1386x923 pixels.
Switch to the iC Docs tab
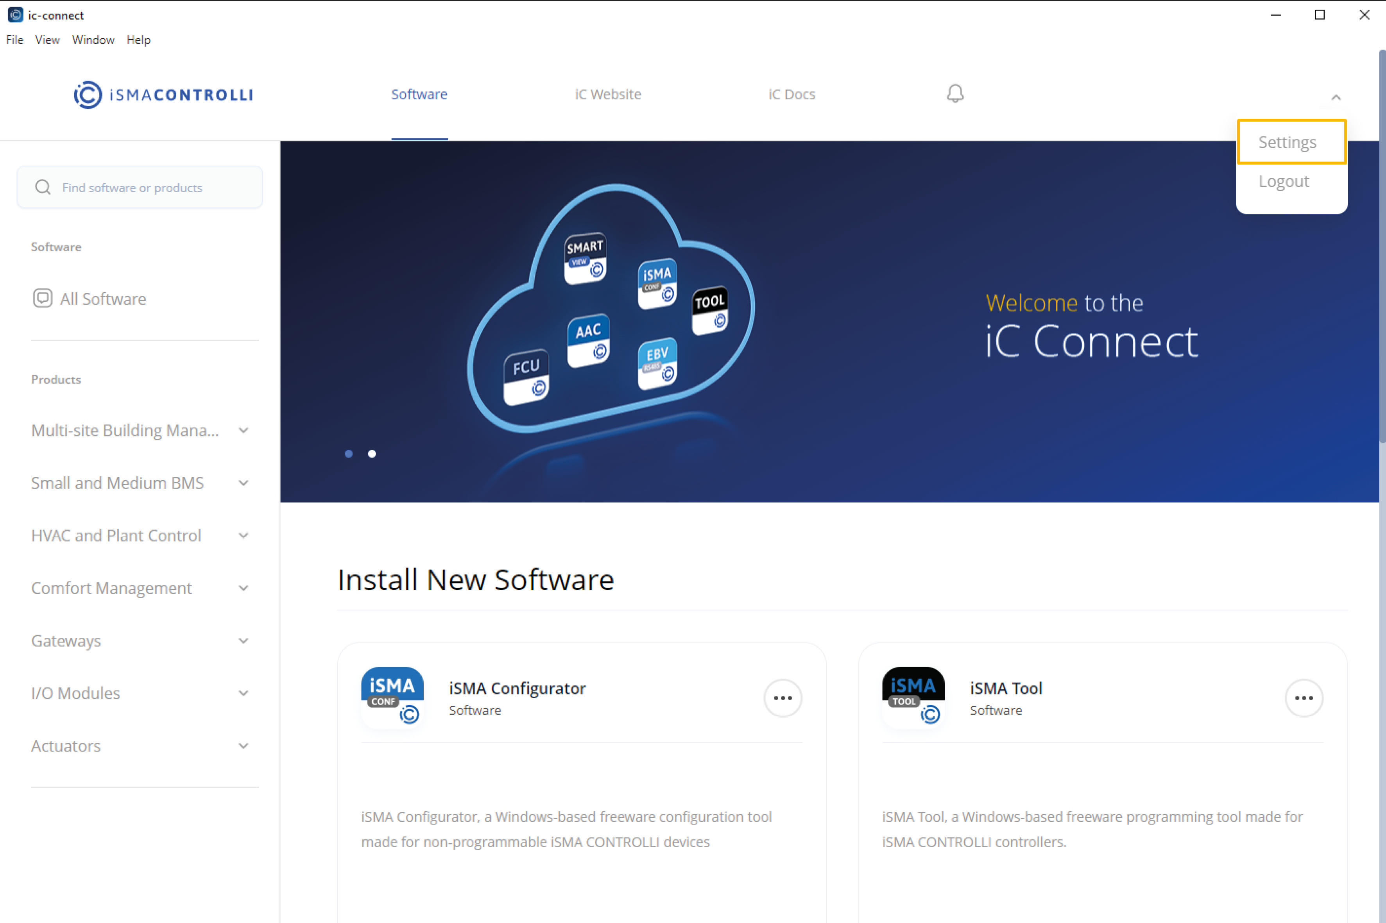(x=791, y=94)
